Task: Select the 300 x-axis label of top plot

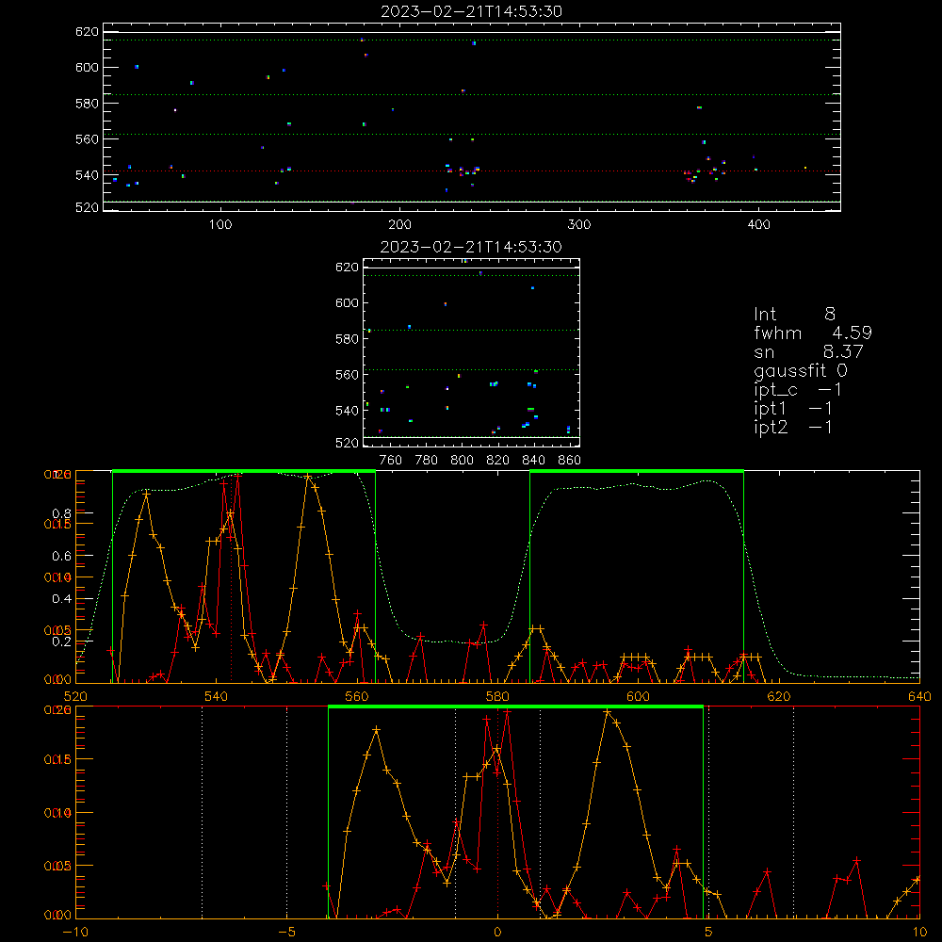Action: point(579,225)
